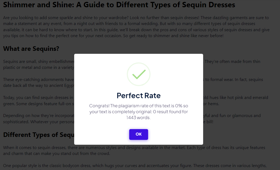Click the plagiarism rate congratulation message
The height and width of the screenshot is (170, 280).
click(139, 112)
